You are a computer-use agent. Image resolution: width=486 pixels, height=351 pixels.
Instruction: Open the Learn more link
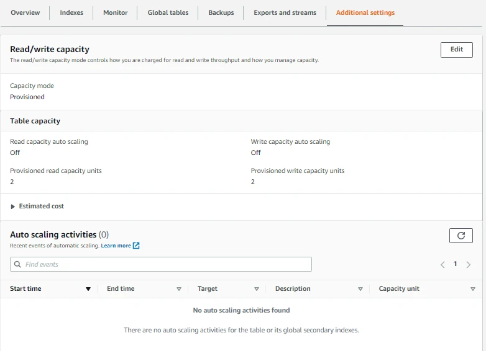click(116, 246)
